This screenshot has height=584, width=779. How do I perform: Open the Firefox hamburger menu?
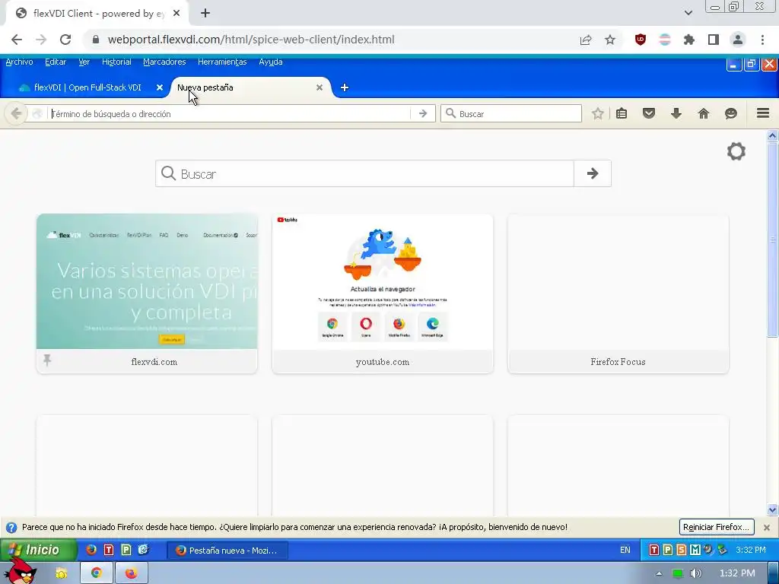coord(763,113)
